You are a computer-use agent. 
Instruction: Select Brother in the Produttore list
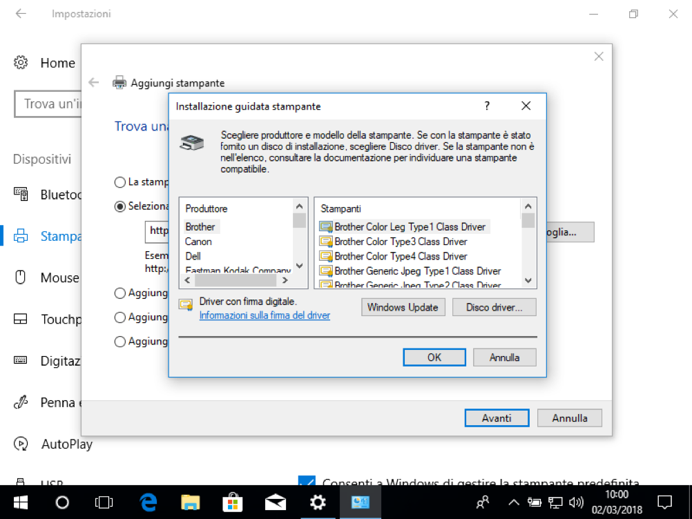point(200,226)
